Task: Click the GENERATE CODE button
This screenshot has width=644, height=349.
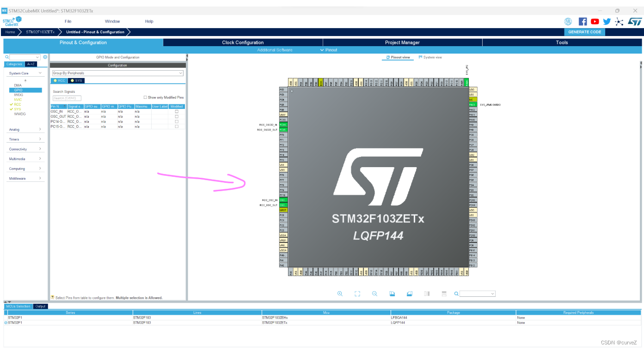Action: pos(584,32)
